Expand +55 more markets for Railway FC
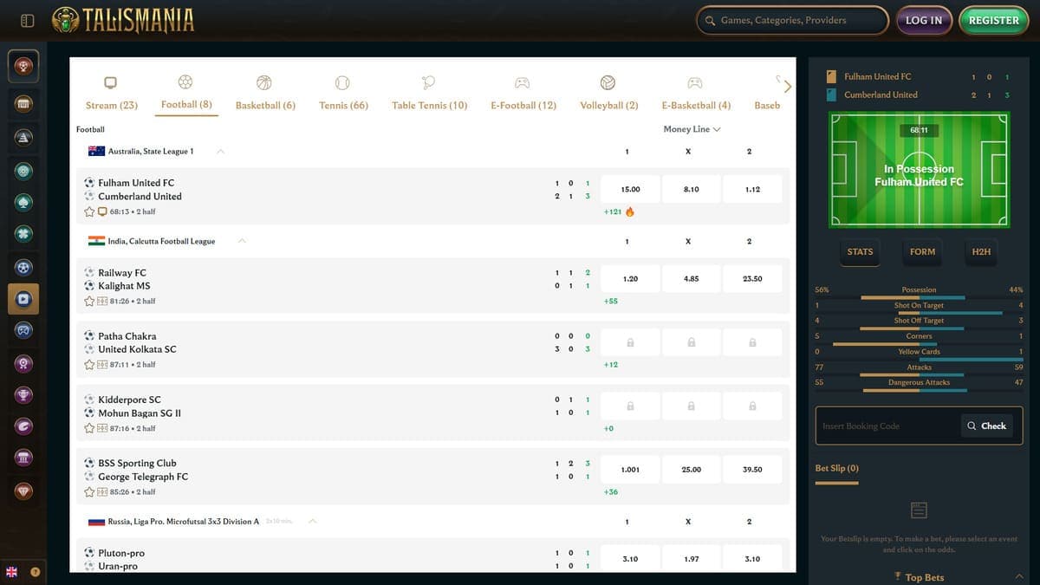The height and width of the screenshot is (585, 1040). coord(610,302)
